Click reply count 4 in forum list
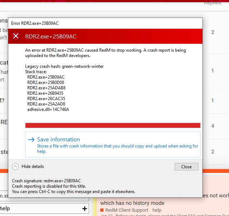This screenshot has width=229, height=216. click(213, 126)
